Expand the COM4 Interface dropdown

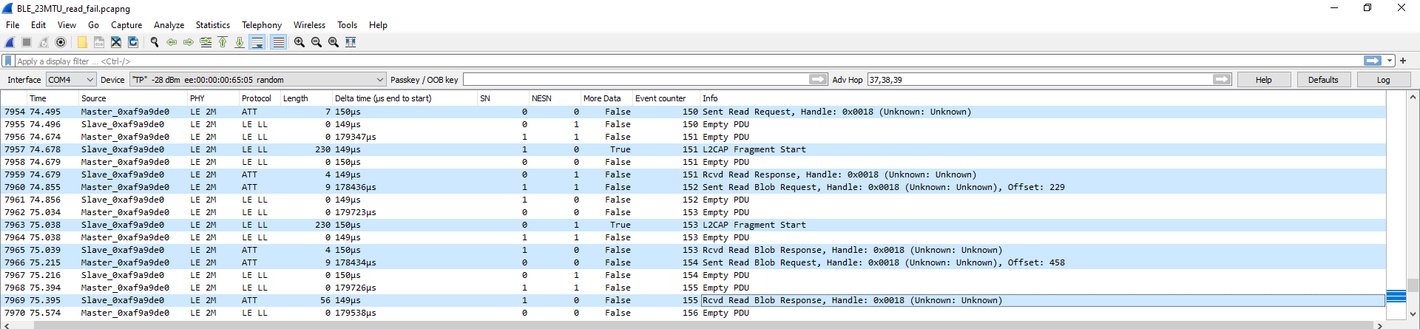(71, 80)
